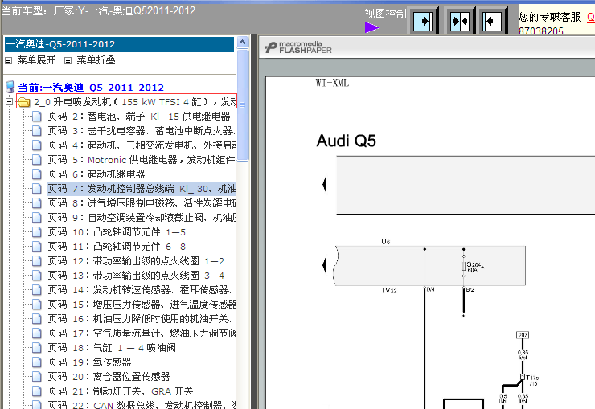Open 页码 4 起动机、三相交流发电机 page
The image size is (595, 409).
click(142, 145)
